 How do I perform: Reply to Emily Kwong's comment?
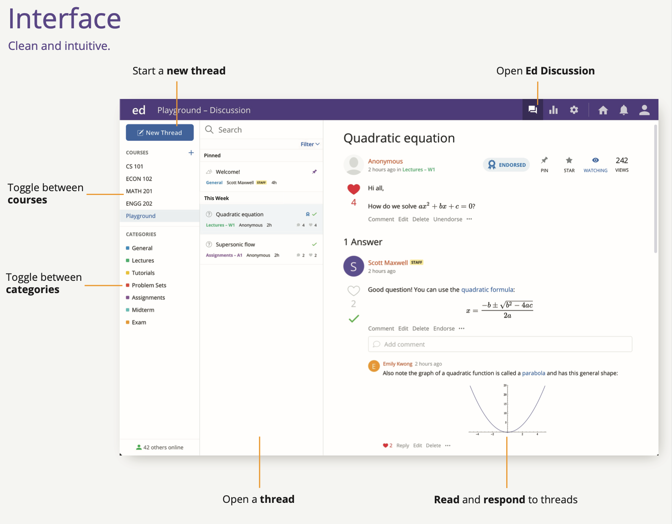click(403, 445)
